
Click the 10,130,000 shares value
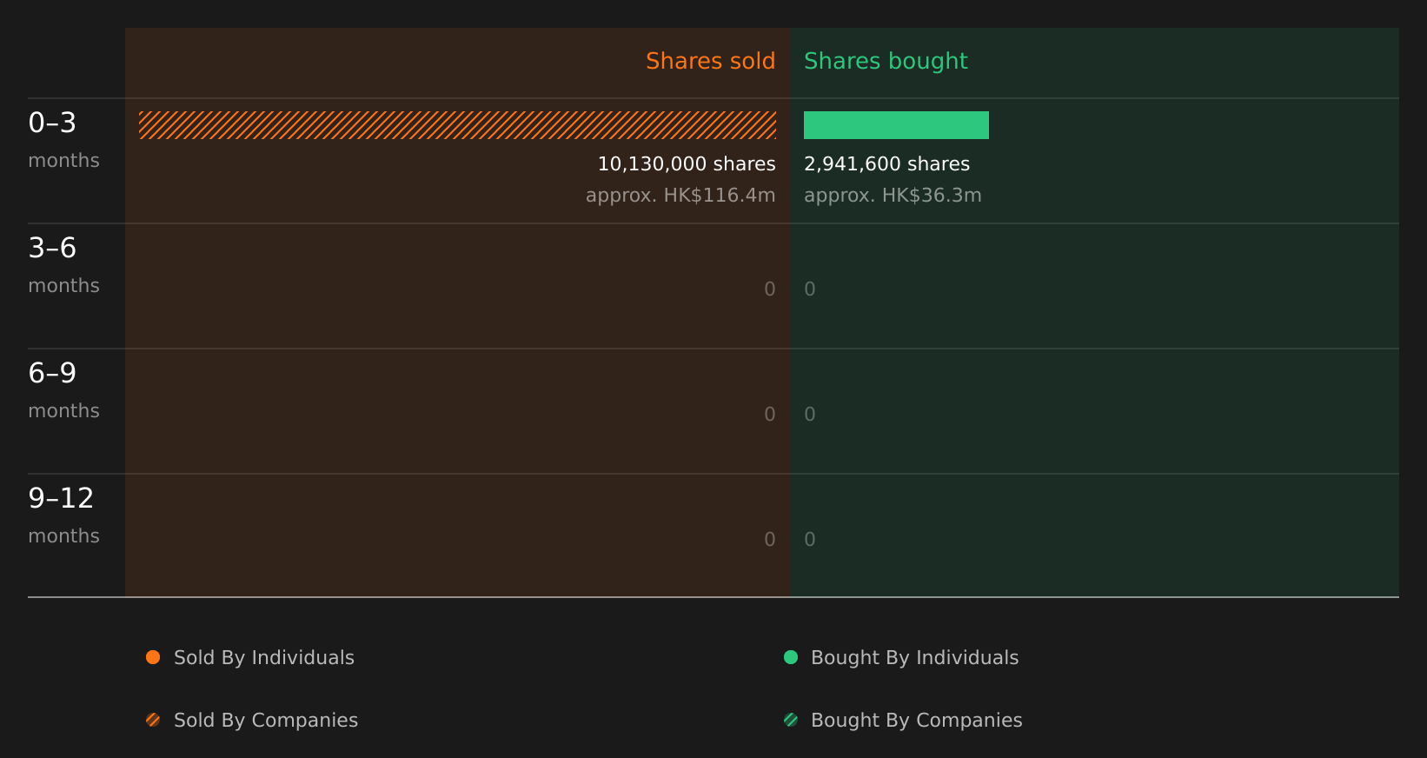[x=687, y=163]
